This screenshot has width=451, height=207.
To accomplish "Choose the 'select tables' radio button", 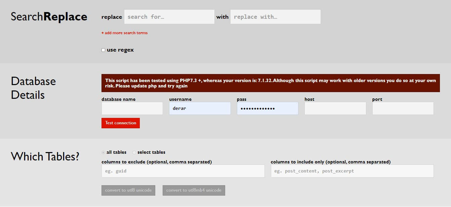I will pyautogui.click(x=134, y=152).
